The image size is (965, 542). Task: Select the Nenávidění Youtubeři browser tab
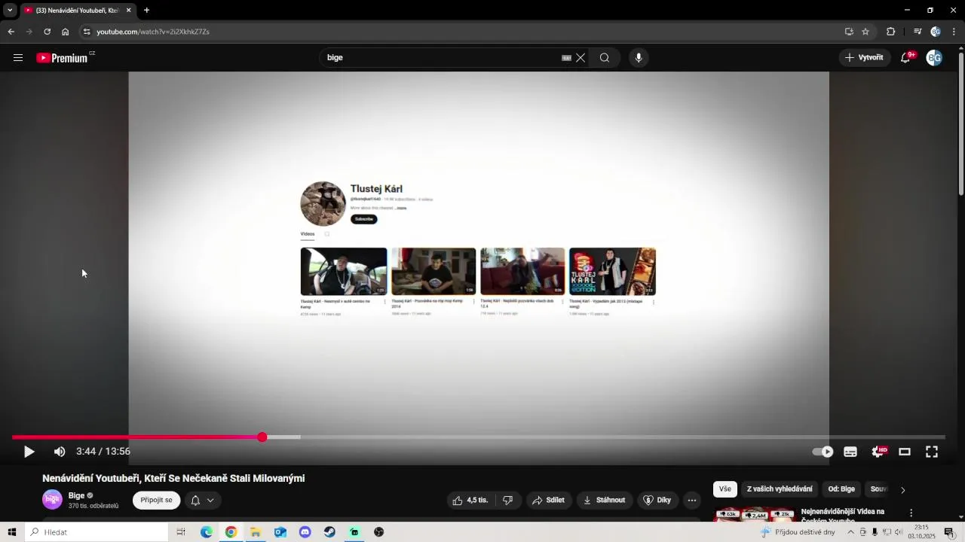click(x=77, y=11)
